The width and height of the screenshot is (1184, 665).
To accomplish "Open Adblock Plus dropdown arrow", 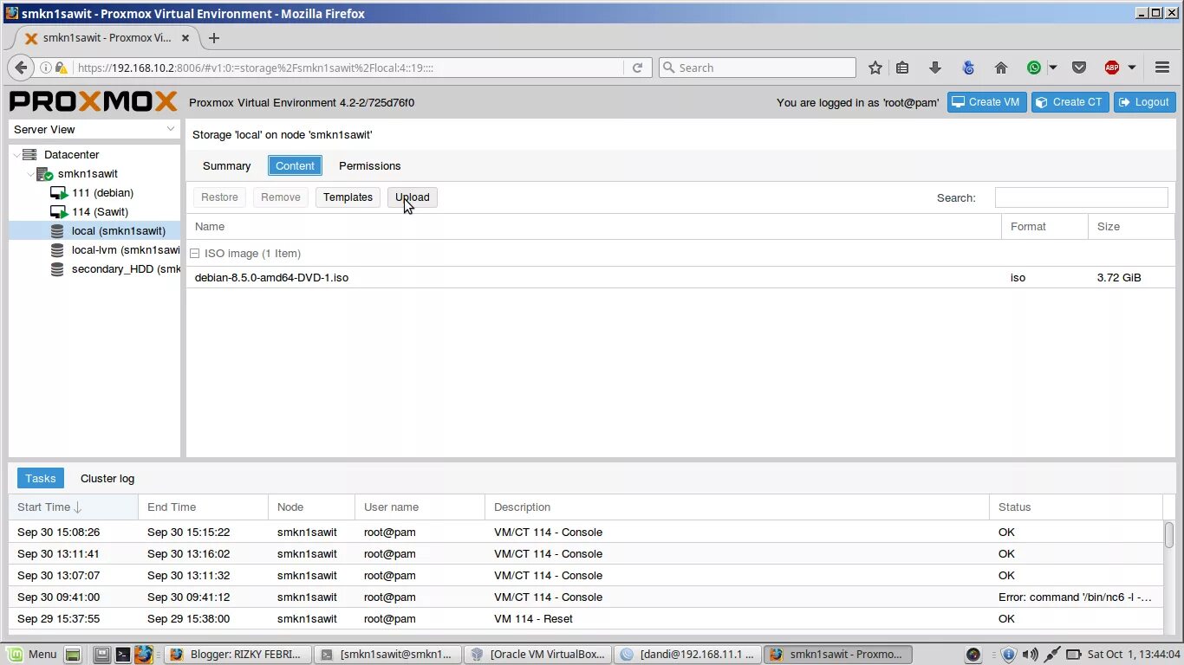I will pyautogui.click(x=1132, y=68).
